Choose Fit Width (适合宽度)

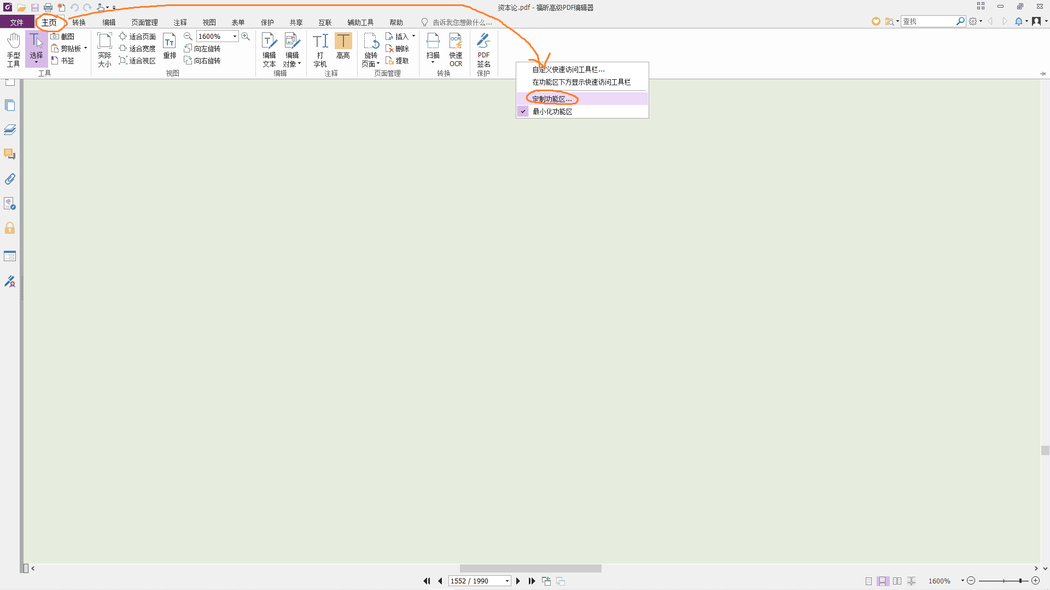tap(137, 49)
